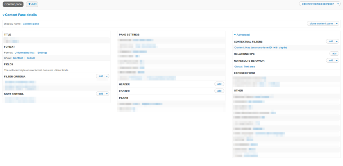Open the Filter criteria add dropdown arrow
343x166 pixels.
tap(107, 76)
